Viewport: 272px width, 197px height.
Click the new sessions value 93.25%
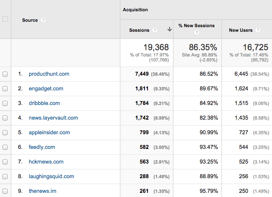(x=208, y=161)
